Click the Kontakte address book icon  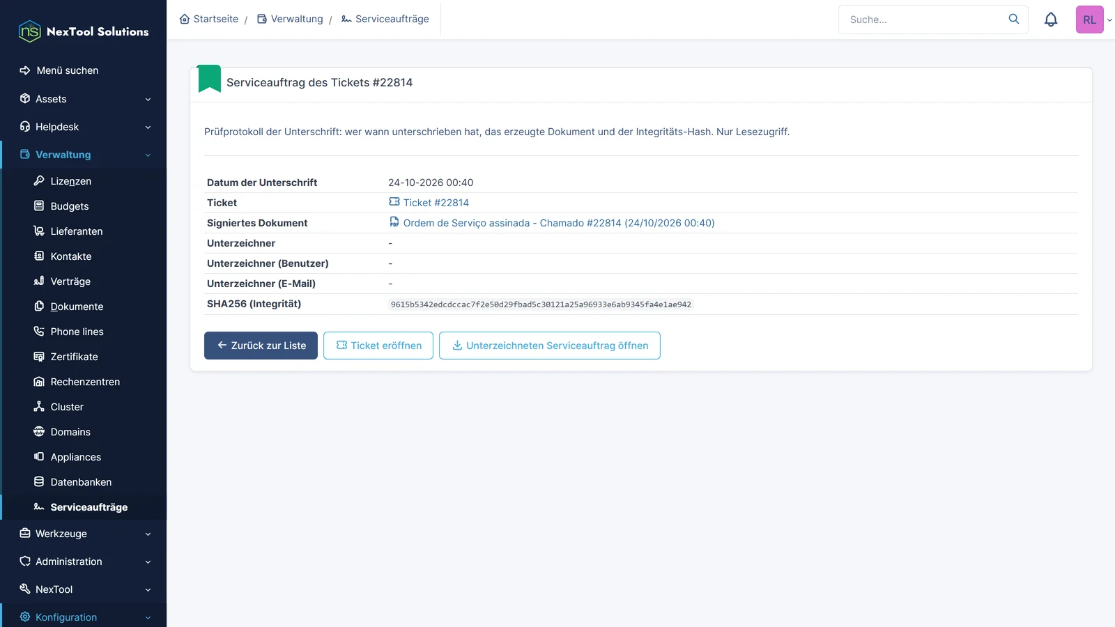click(x=39, y=256)
